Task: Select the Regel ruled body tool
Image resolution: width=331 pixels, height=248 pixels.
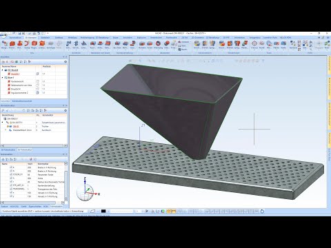Action: pos(34,45)
